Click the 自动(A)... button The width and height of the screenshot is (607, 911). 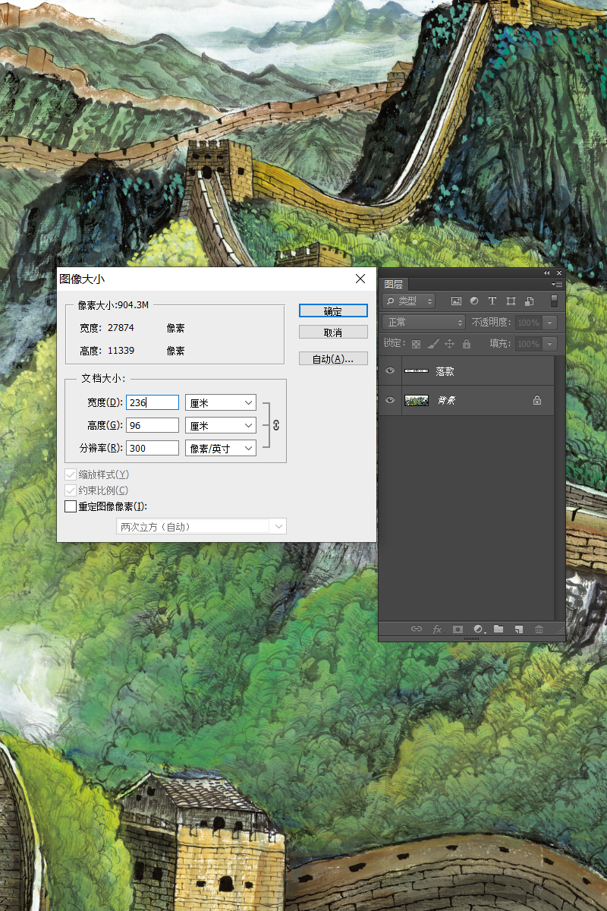(333, 358)
